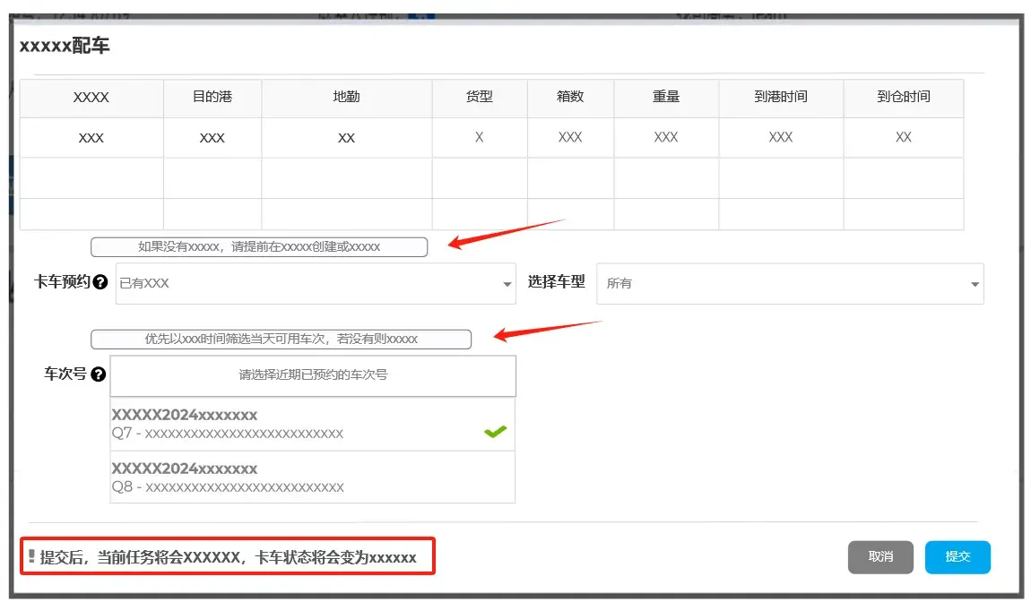Select the Q7 train number option
Screen dimensions: 1031x602
point(296,425)
